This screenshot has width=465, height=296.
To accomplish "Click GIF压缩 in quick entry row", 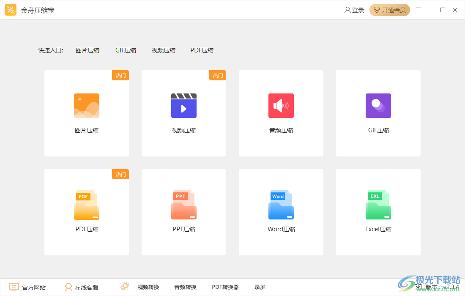I will point(126,50).
